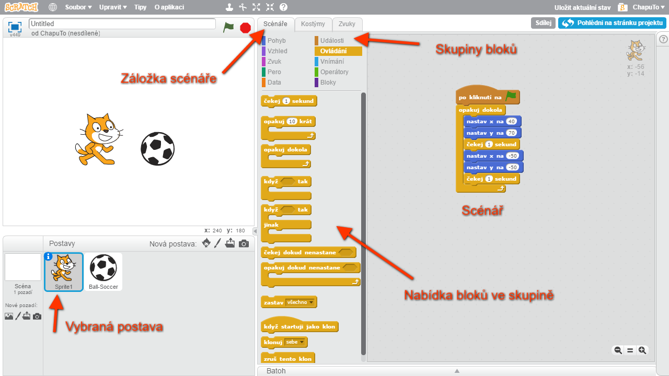Expand the Batoh backpack panel
The height and width of the screenshot is (376, 669).
(456, 371)
